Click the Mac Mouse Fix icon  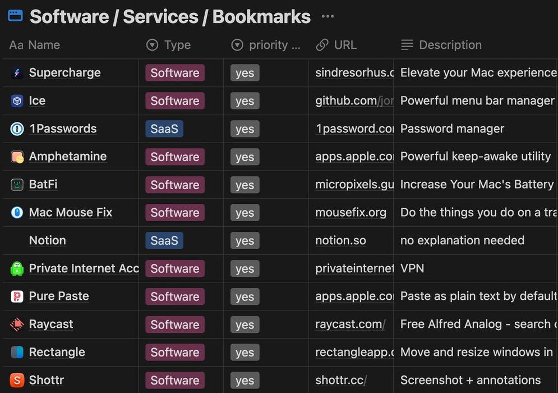[17, 212]
